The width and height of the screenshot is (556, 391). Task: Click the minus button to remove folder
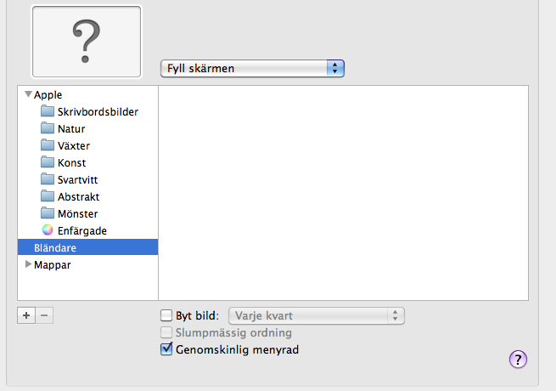(45, 314)
